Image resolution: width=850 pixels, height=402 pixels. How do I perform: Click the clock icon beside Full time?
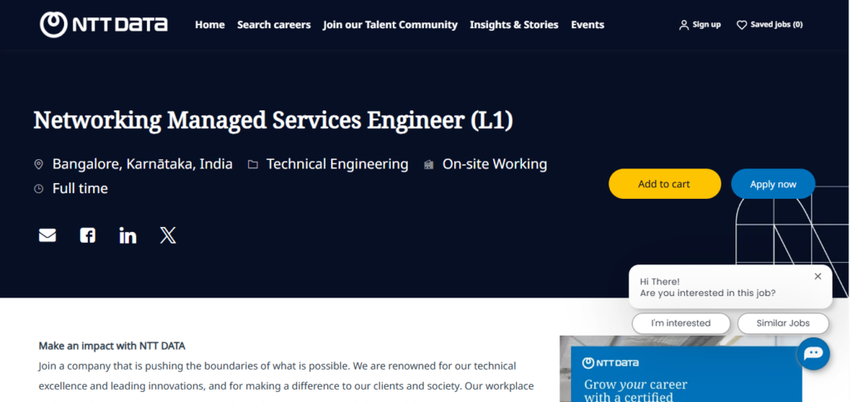(x=38, y=189)
